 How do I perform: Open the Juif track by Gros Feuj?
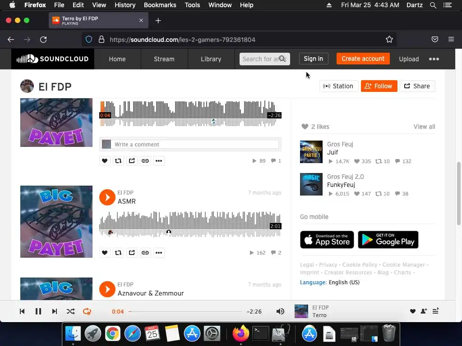coord(333,152)
